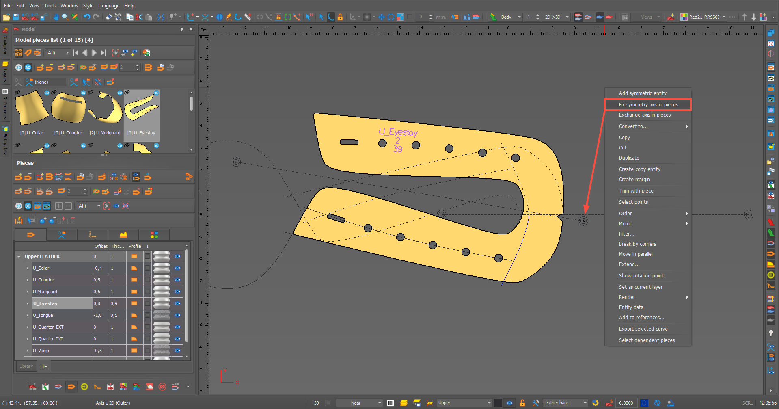
Task: Open the Style menu
Action: point(88,6)
